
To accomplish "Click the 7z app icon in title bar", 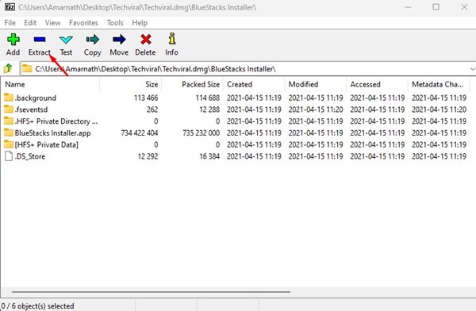I will tap(10, 7).
